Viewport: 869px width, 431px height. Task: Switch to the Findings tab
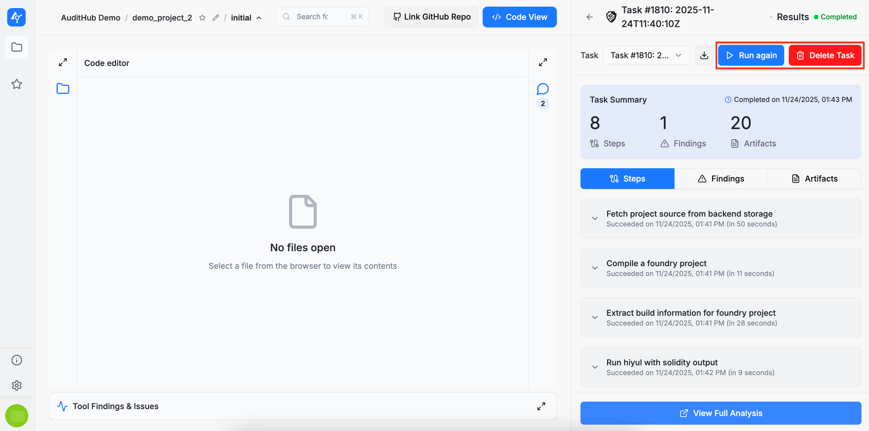pos(721,179)
